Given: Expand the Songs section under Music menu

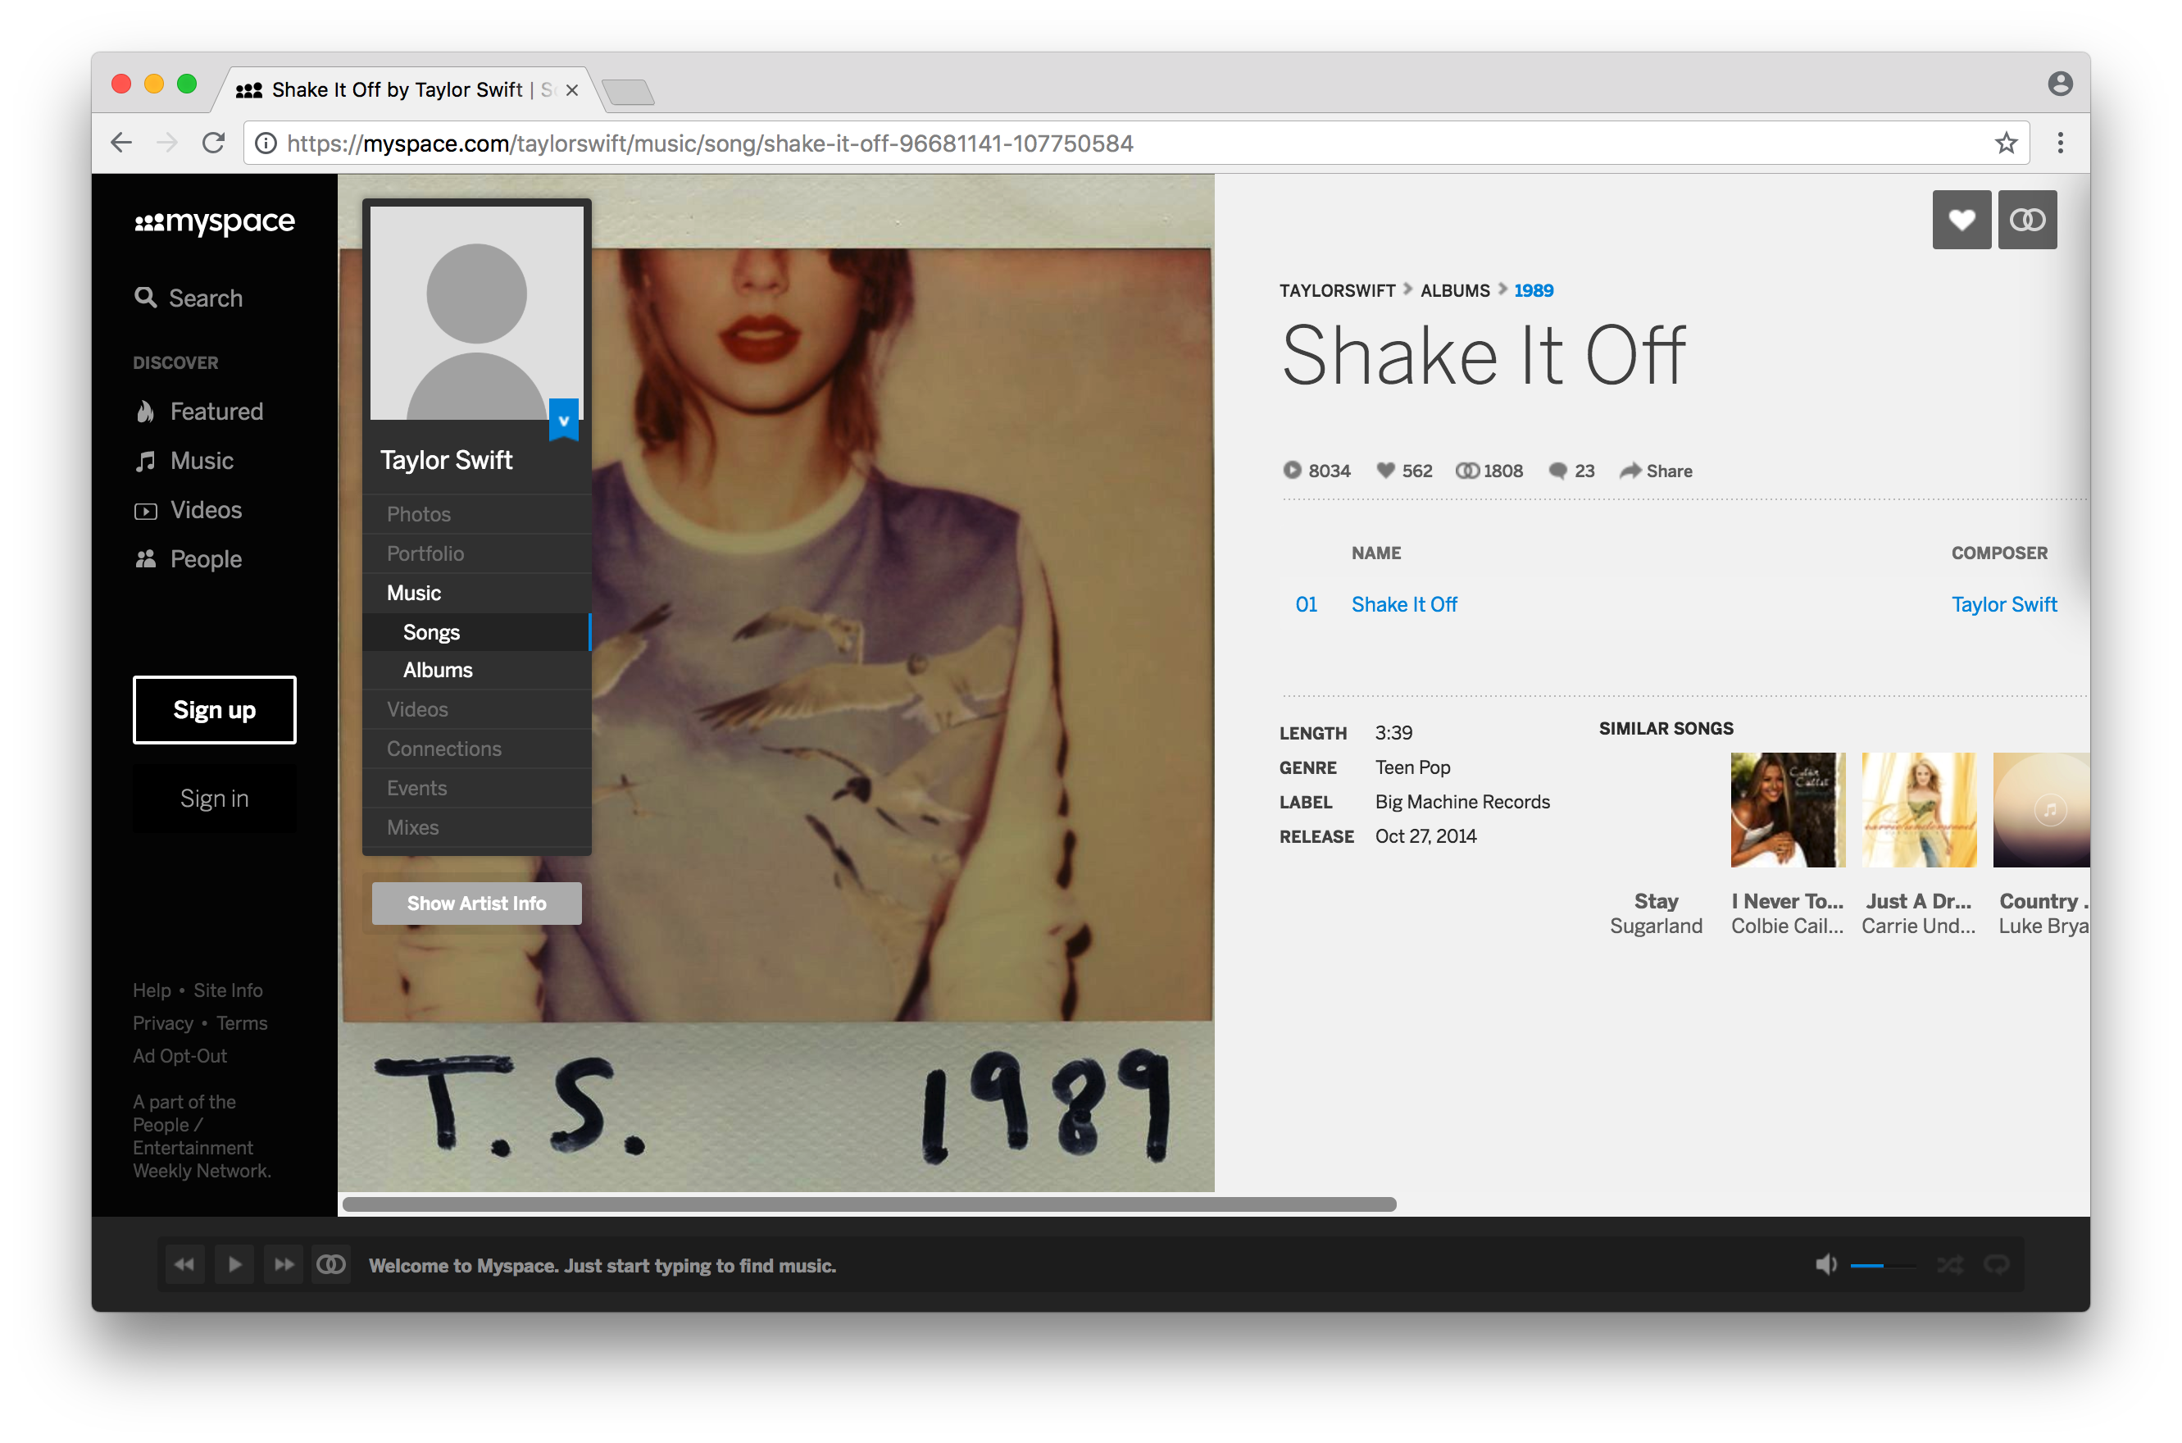Looking at the screenshot, I should pyautogui.click(x=430, y=630).
